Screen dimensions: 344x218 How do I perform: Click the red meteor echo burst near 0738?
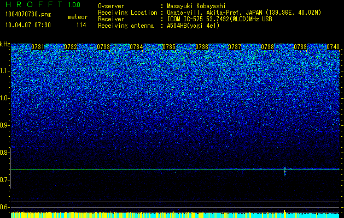point(285,171)
